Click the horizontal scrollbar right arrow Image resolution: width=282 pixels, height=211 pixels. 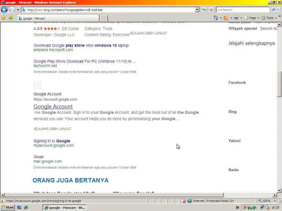tap(275, 195)
